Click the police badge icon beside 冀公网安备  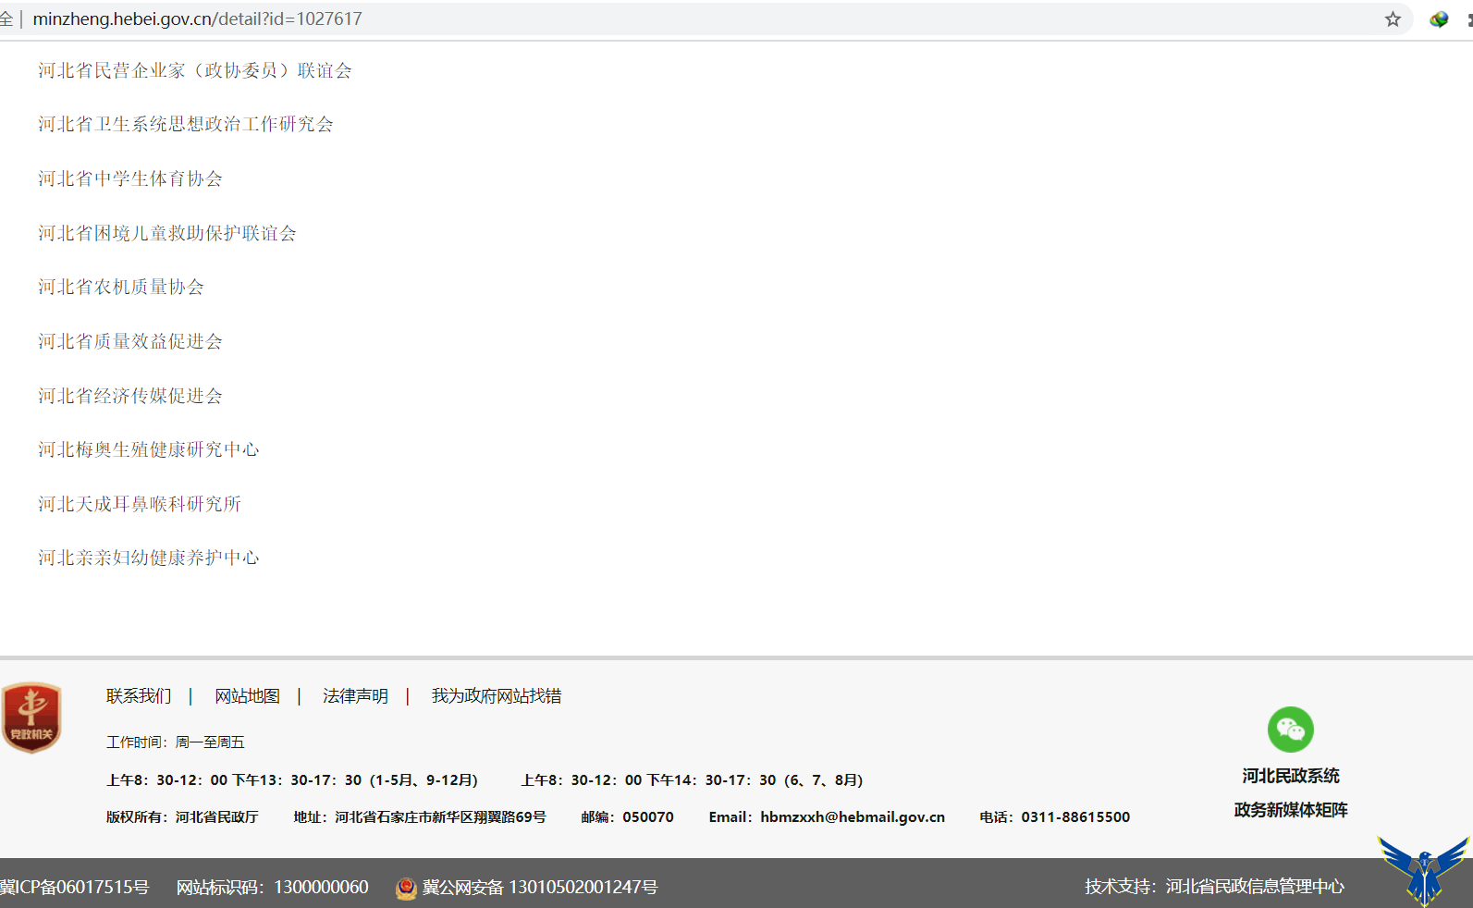(x=406, y=888)
